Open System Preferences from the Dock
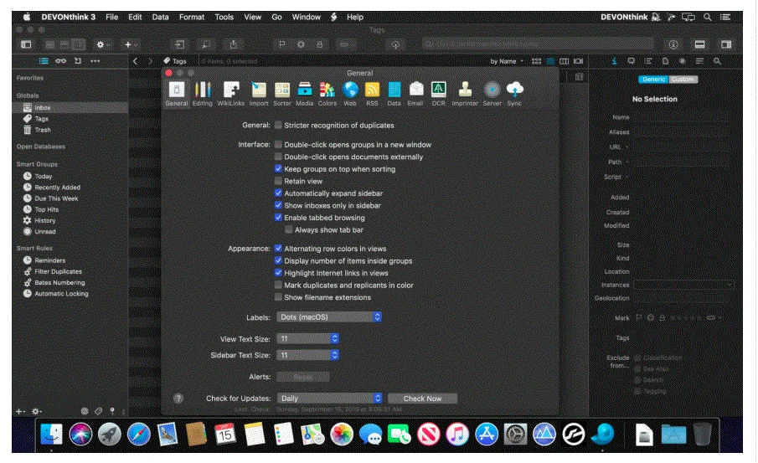 pos(516,434)
